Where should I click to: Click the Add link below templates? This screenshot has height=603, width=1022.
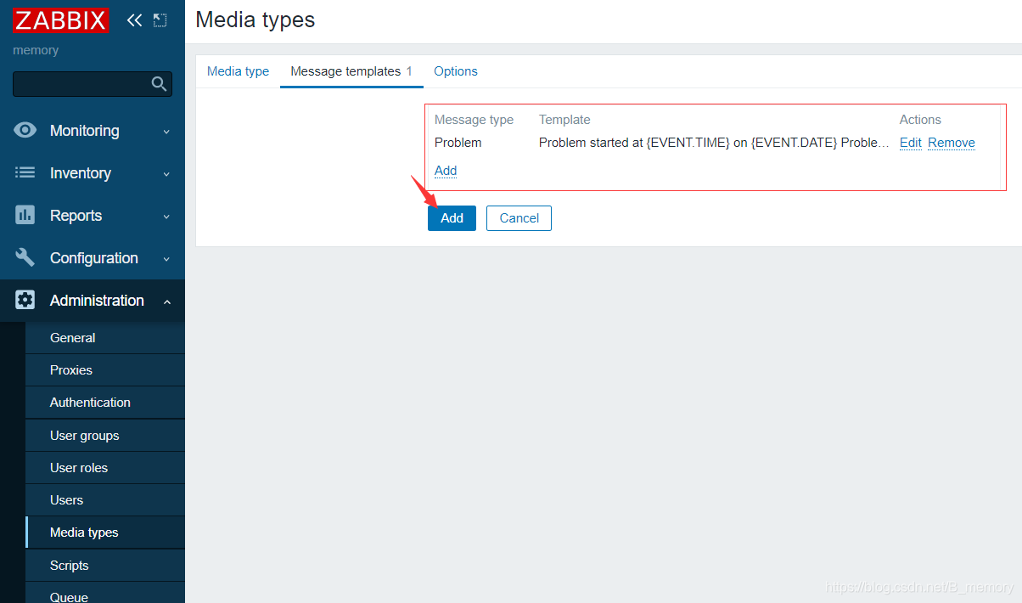446,171
